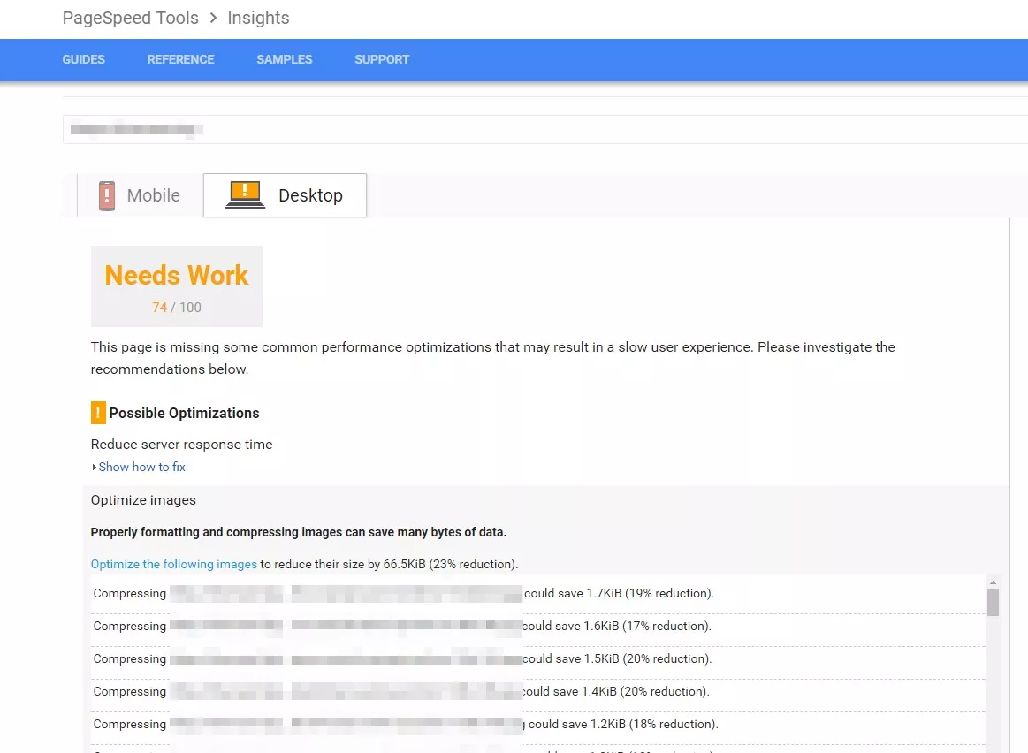Viewport: 1028px width, 753px height.
Task: Click the breadcrumb chevron after PageSpeed Tools
Action: [213, 18]
